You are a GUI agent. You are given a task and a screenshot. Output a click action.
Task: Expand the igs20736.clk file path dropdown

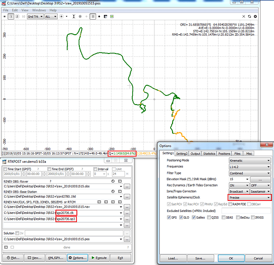(121, 213)
